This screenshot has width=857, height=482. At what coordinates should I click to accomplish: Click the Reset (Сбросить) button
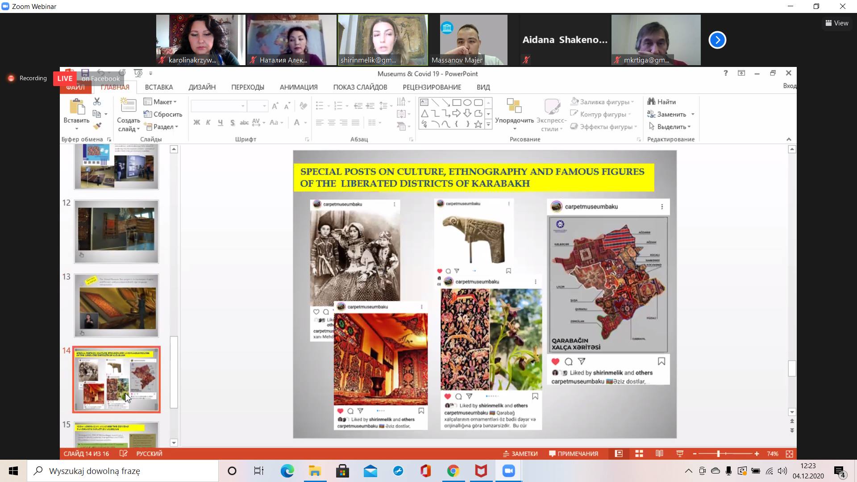162,114
